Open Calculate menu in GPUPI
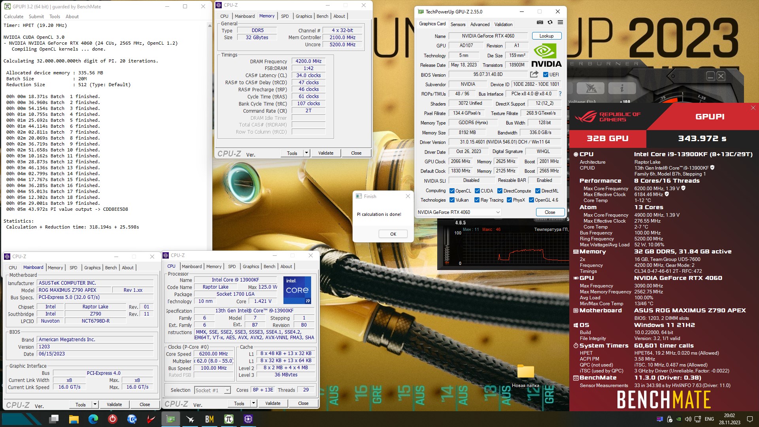The width and height of the screenshot is (759, 427). [x=13, y=17]
